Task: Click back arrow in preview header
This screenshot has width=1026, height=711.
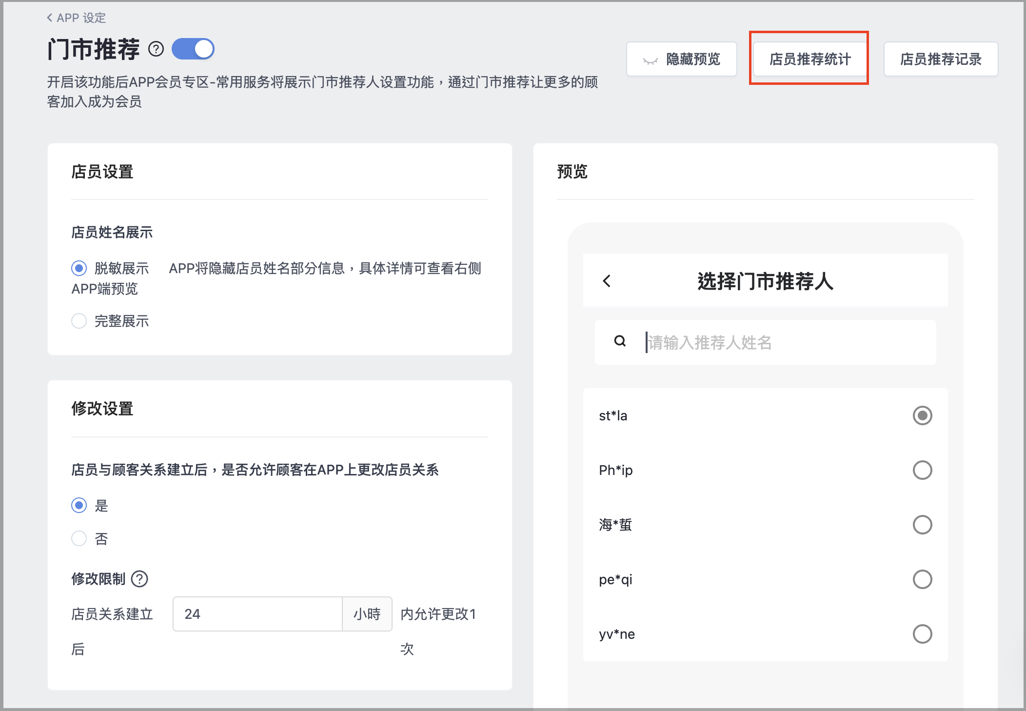Action: tap(607, 281)
